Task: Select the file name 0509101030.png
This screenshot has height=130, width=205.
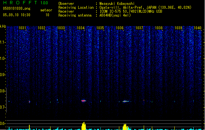Action: (x=17, y=8)
